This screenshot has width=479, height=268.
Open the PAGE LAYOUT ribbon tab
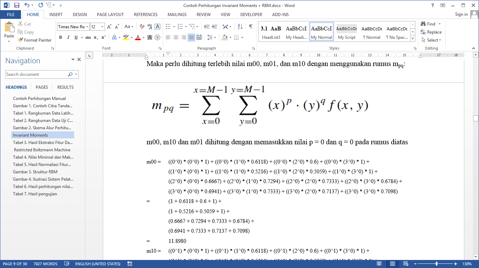pyautogui.click(x=110, y=15)
